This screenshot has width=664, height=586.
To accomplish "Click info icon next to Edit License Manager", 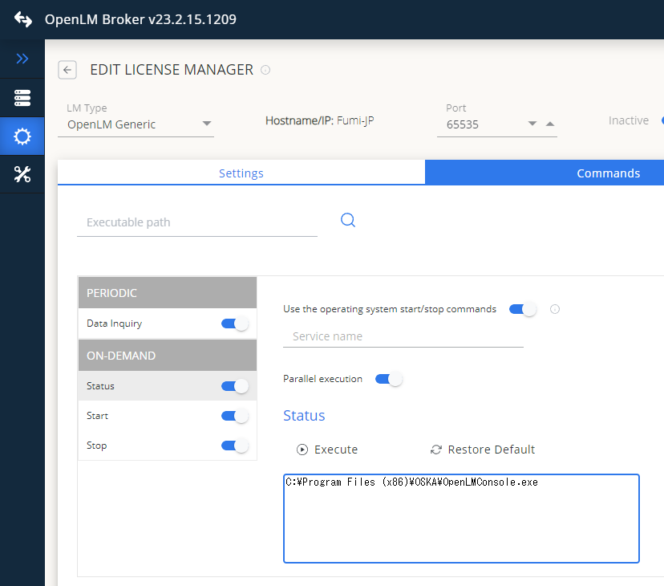I will [x=265, y=70].
